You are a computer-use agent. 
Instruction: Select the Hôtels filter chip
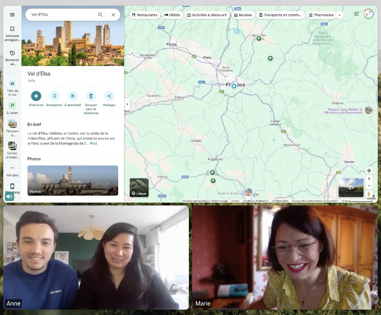pyautogui.click(x=172, y=15)
